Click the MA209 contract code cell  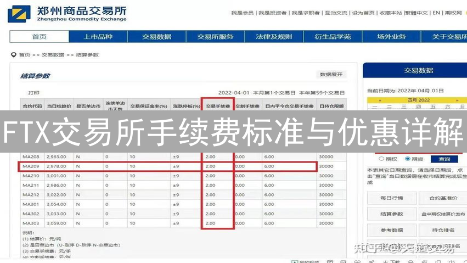(x=31, y=166)
